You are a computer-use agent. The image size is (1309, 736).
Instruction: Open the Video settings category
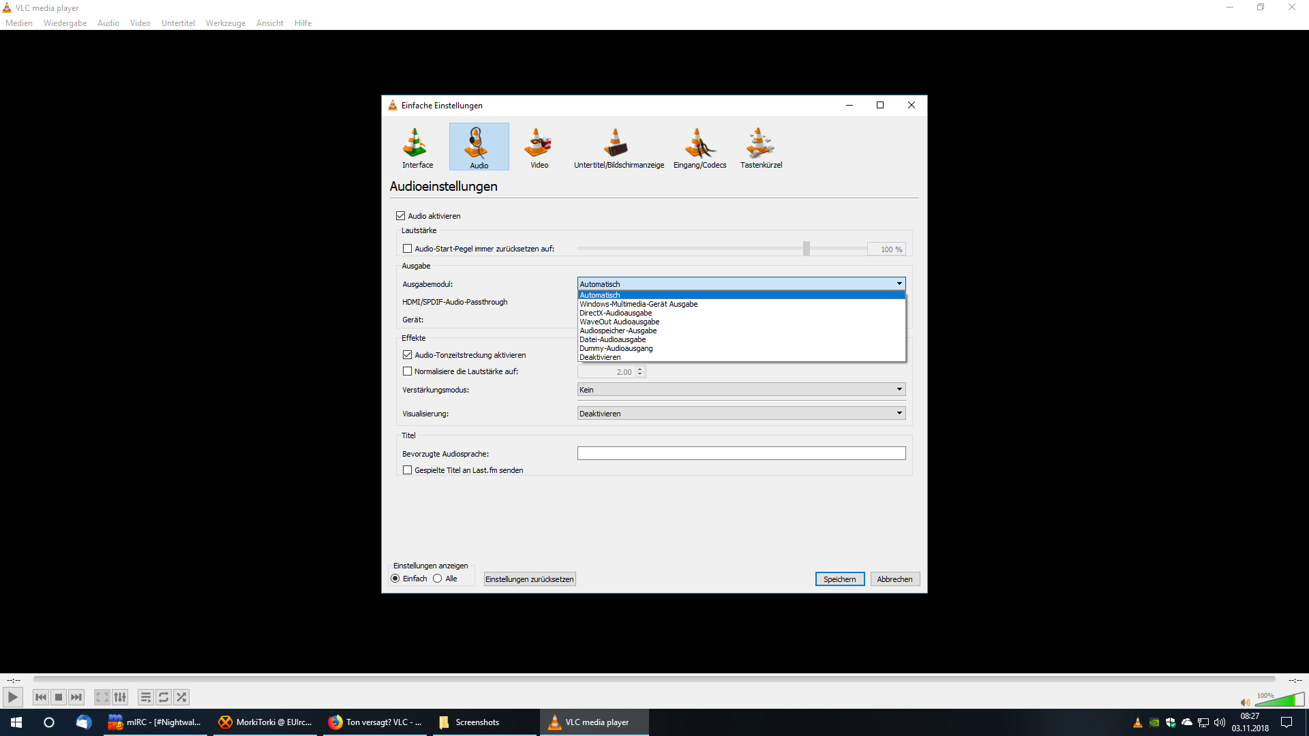click(x=539, y=147)
